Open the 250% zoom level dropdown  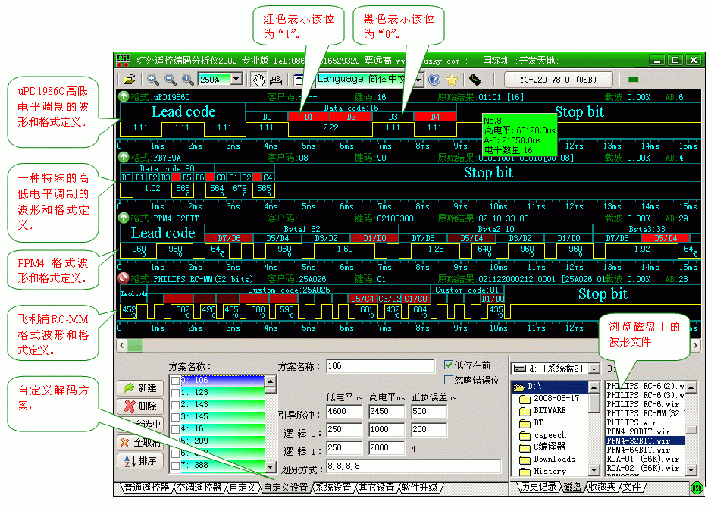coord(236,79)
